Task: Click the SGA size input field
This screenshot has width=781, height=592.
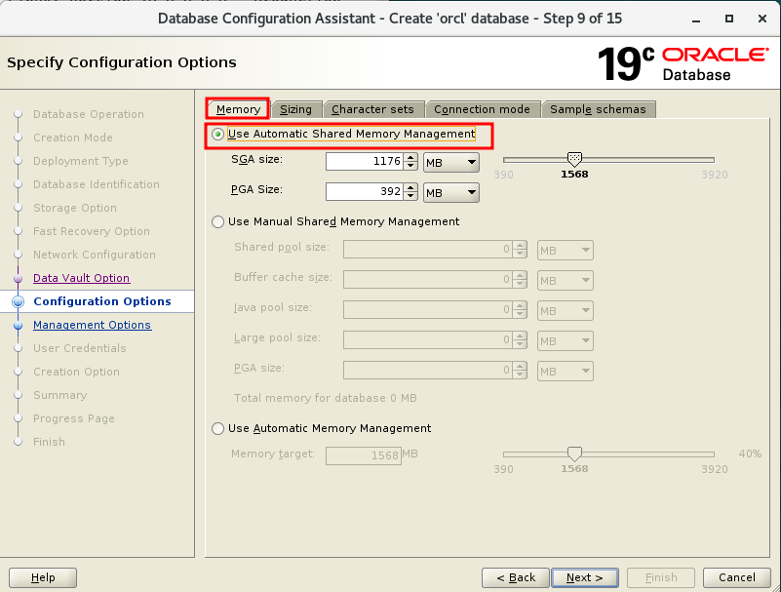Action: point(364,162)
